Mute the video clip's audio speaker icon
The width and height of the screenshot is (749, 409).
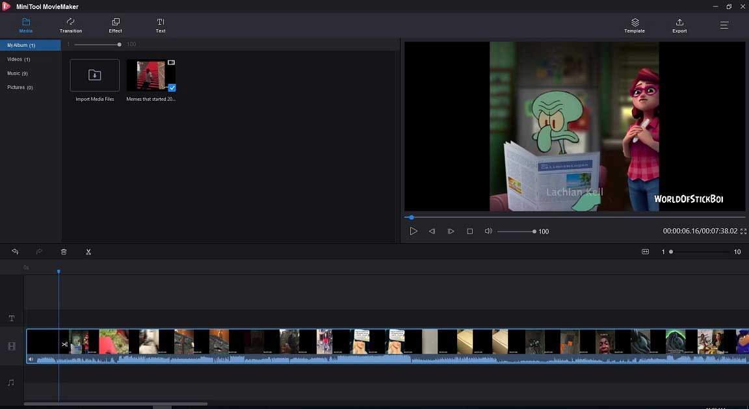tap(32, 358)
